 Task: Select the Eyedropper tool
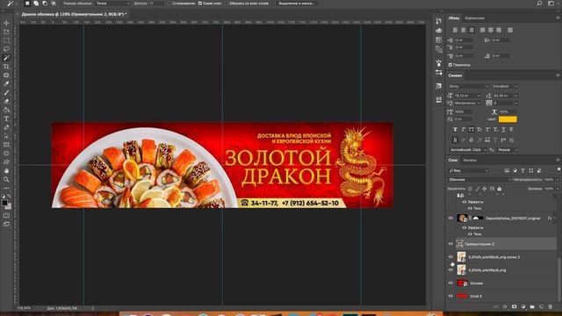[6, 84]
